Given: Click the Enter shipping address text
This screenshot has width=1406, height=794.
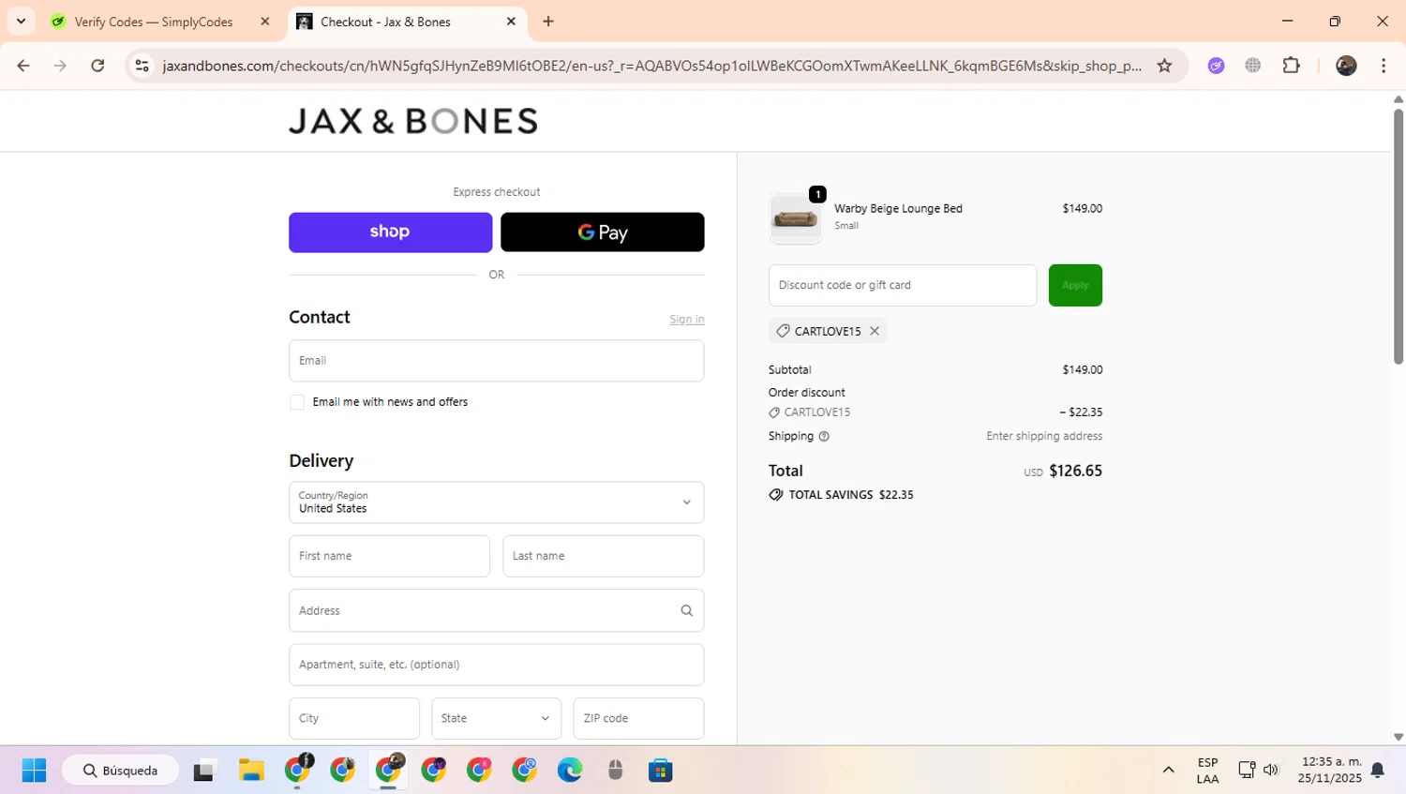Looking at the screenshot, I should 1044,436.
